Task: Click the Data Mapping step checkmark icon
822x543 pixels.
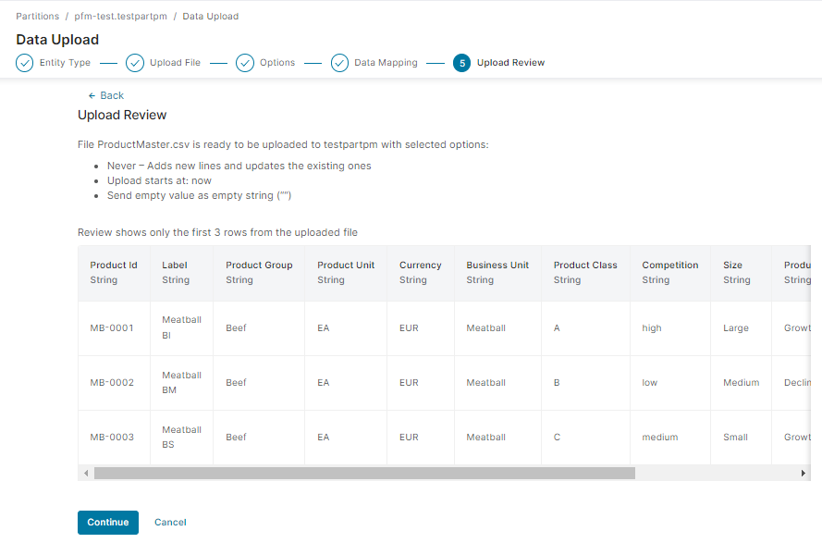Action: (339, 63)
